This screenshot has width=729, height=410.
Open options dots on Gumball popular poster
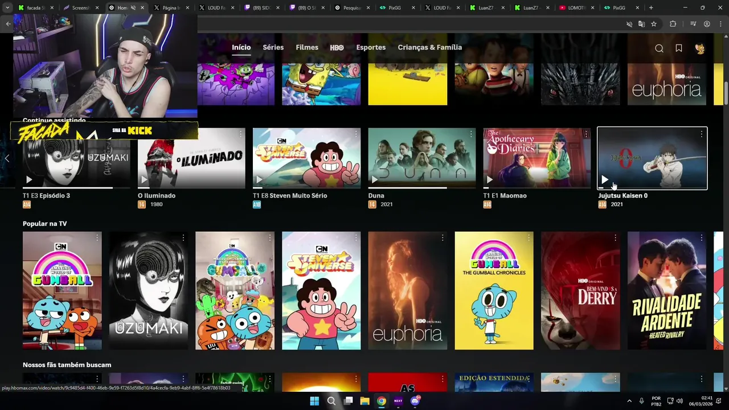pos(97,237)
